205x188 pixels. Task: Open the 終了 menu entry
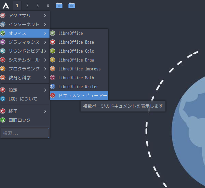pos(25,111)
